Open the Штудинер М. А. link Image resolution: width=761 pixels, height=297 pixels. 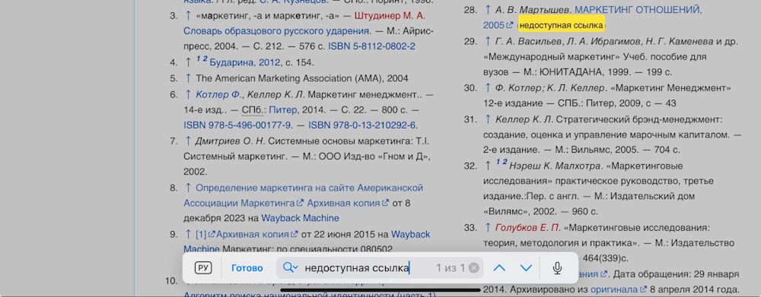(390, 15)
